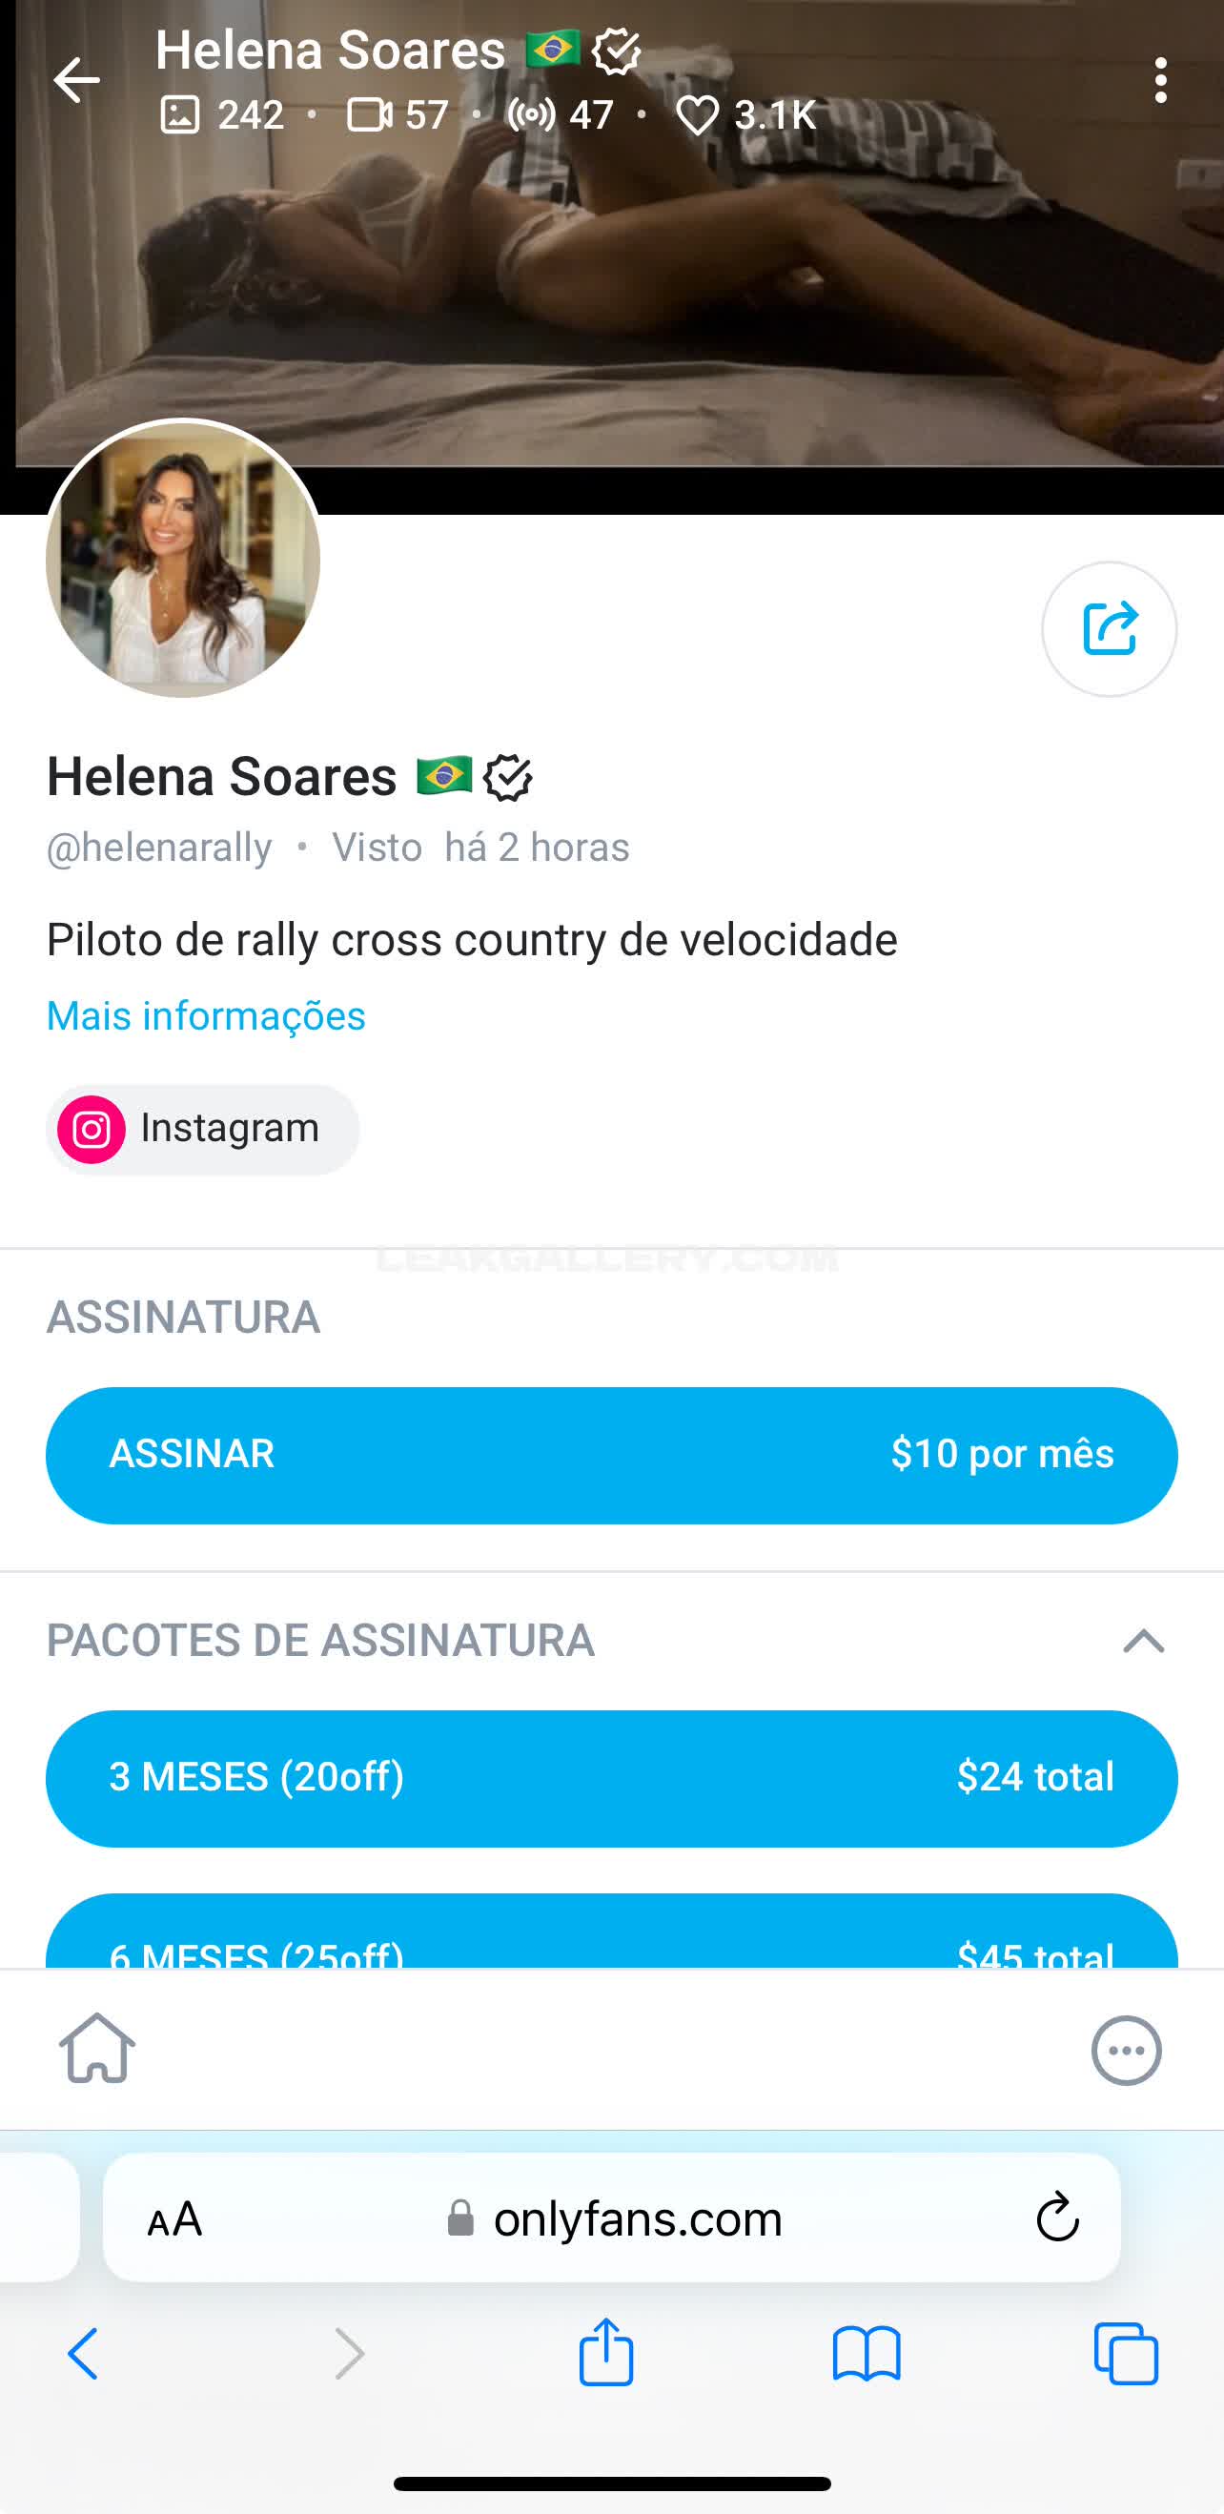The height and width of the screenshot is (2514, 1224).
Task: Click the Mais informações link
Action: (206, 1016)
